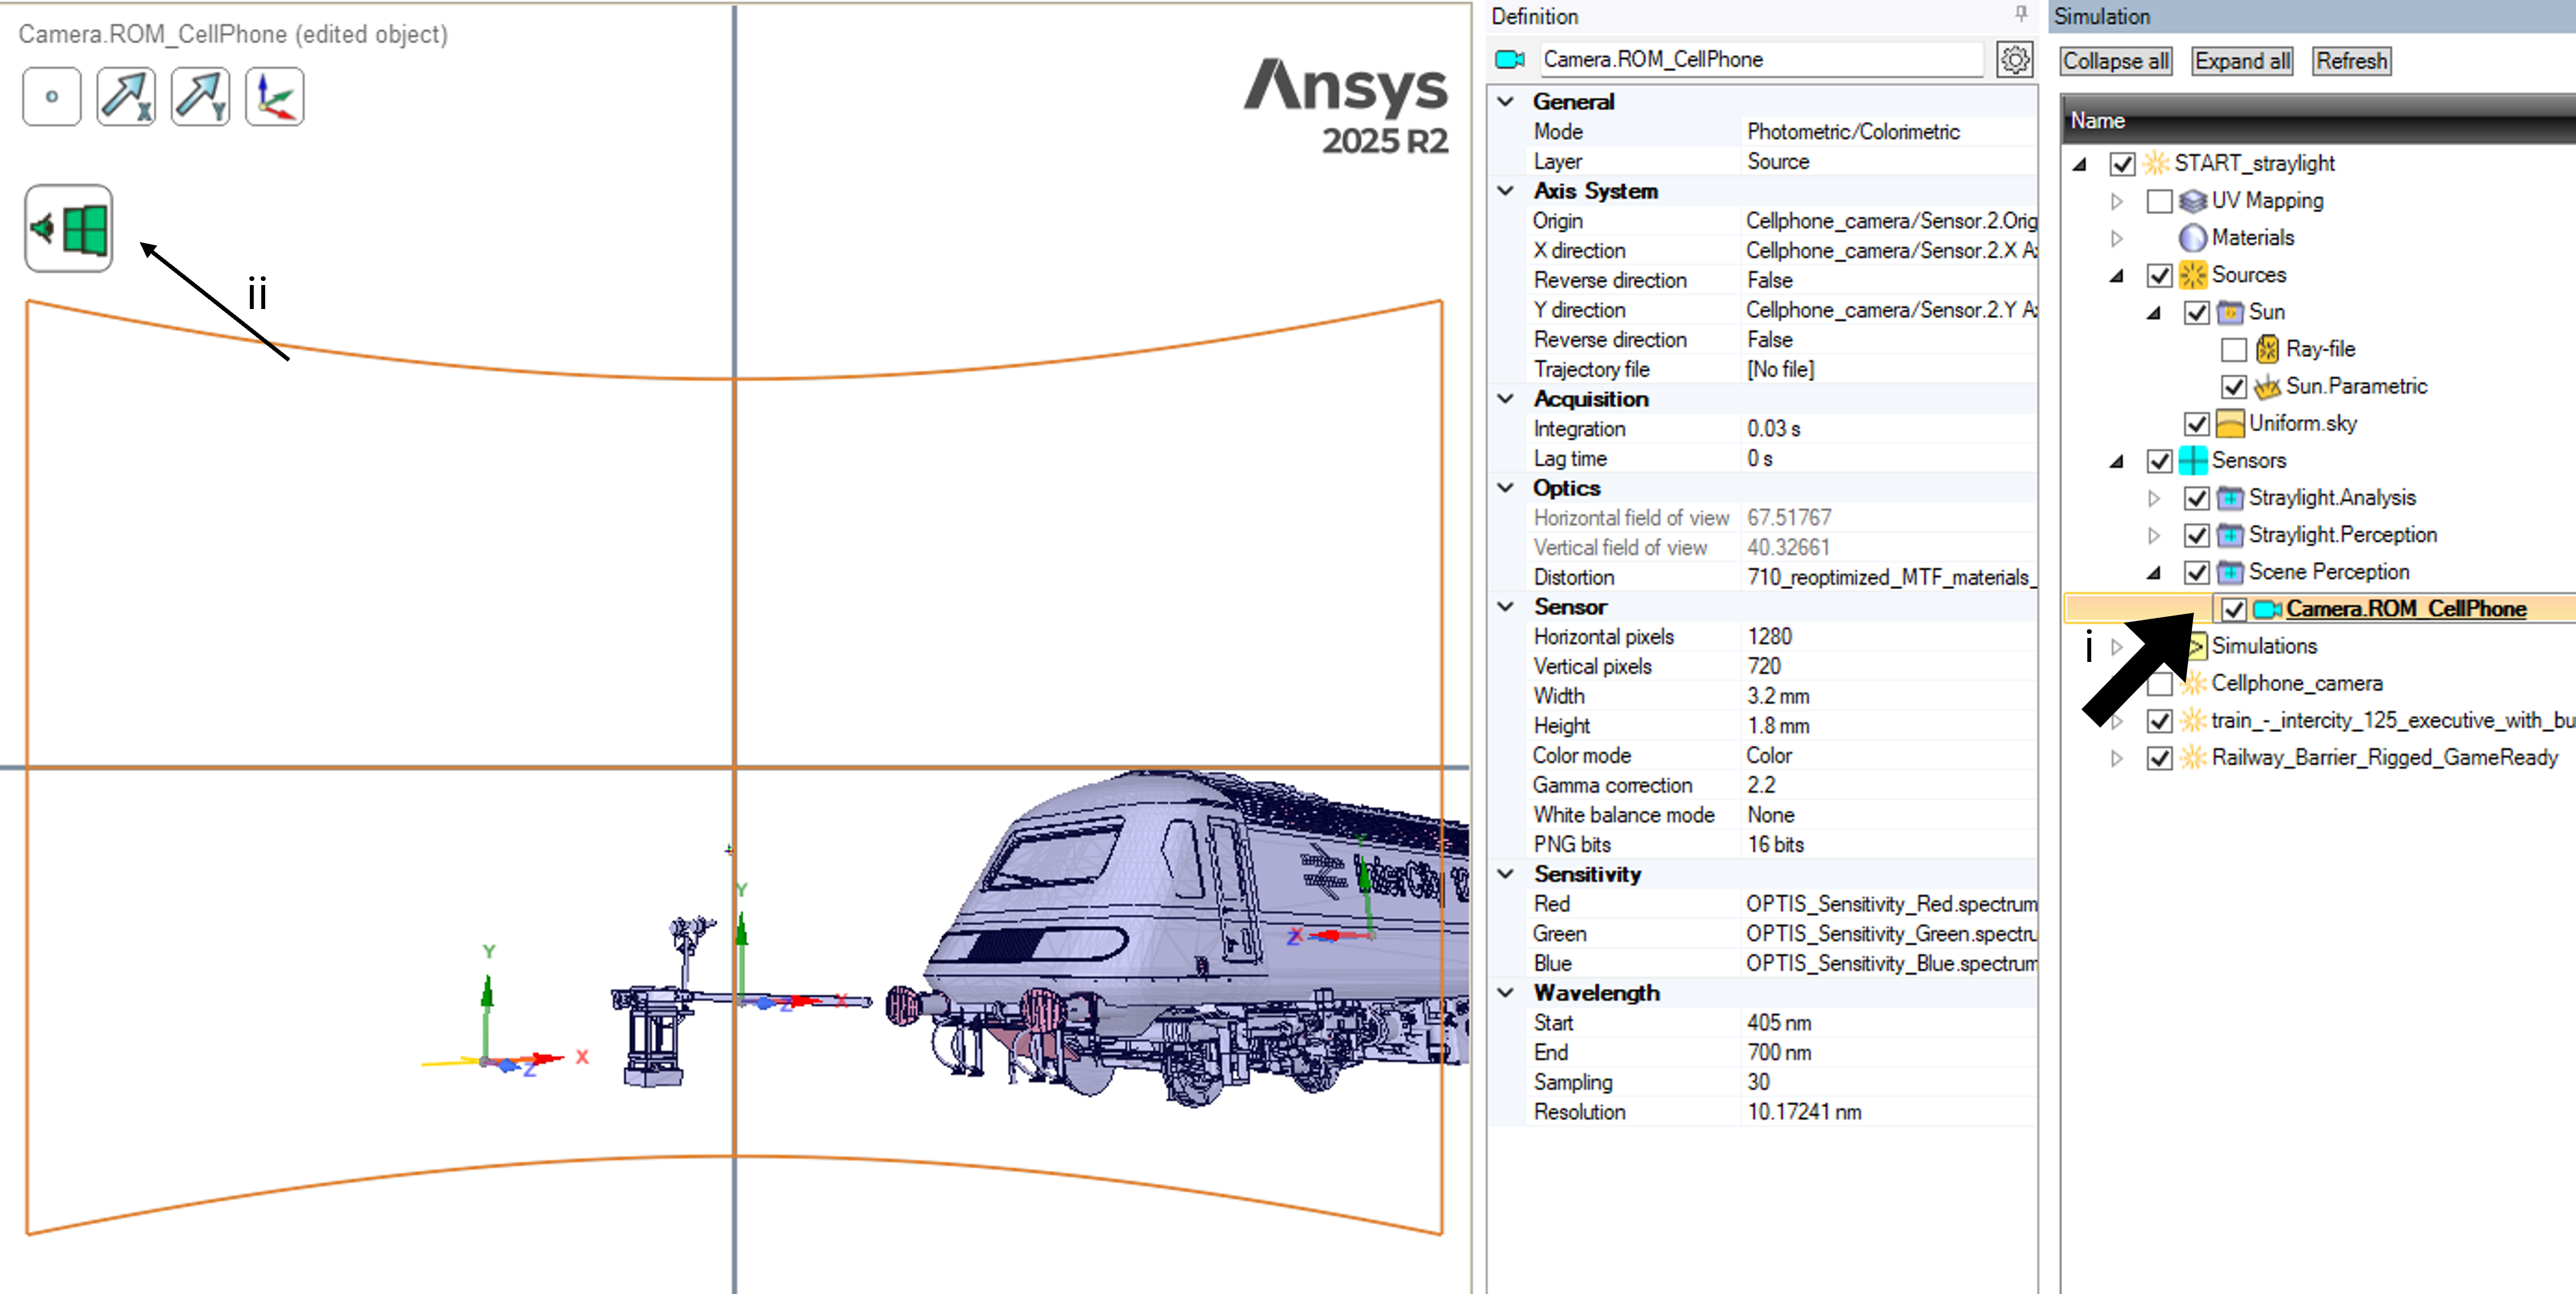The image size is (2576, 1294).
Task: Select the Railway_Barrier_Rigged_GameReady tree item
Action: tap(2384, 758)
